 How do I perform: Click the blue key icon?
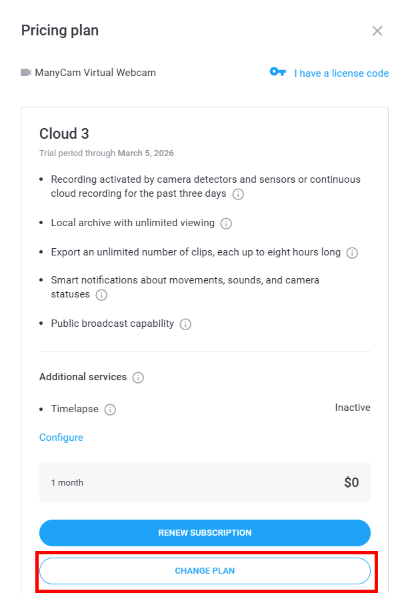pos(278,71)
